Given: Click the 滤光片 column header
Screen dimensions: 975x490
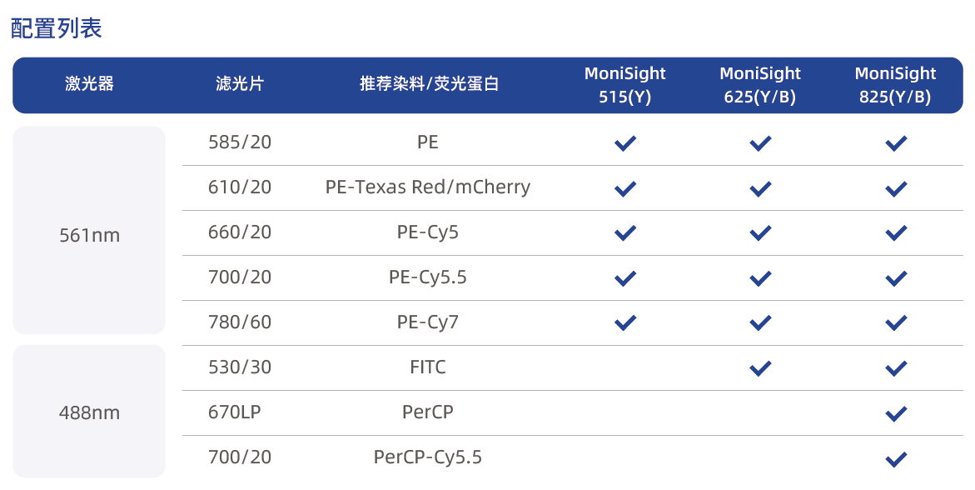Looking at the screenshot, I should point(240,84).
